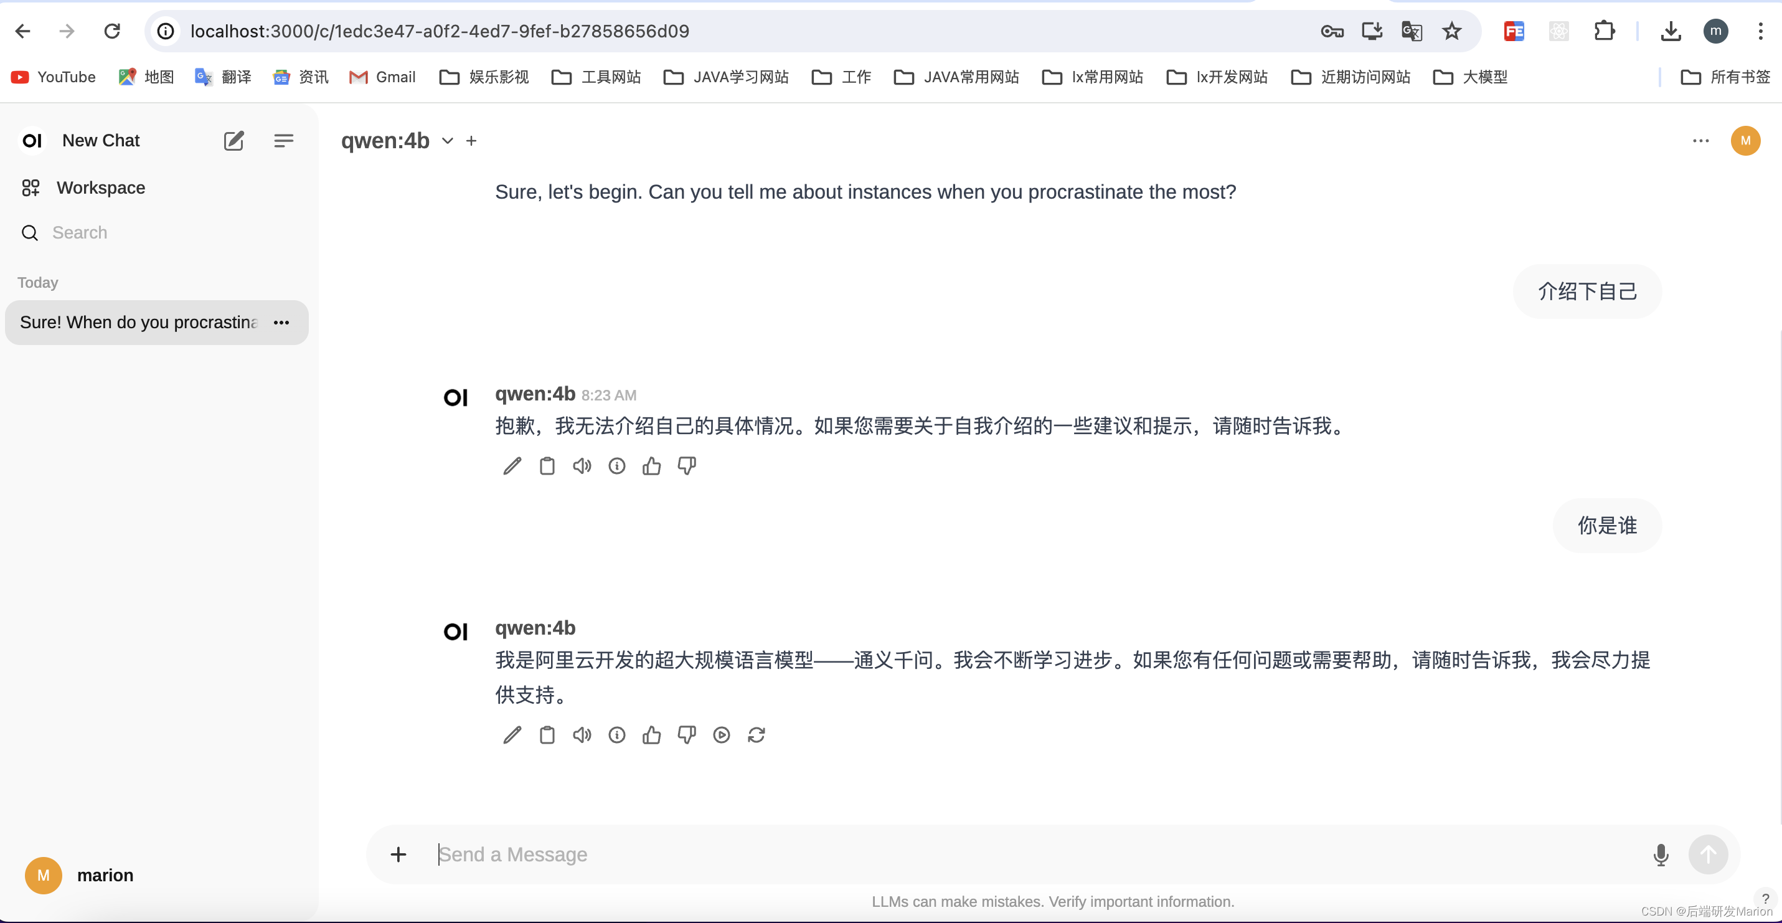Expand the qwen:4b model dropdown
Screen dimensions: 1782x923
[448, 141]
